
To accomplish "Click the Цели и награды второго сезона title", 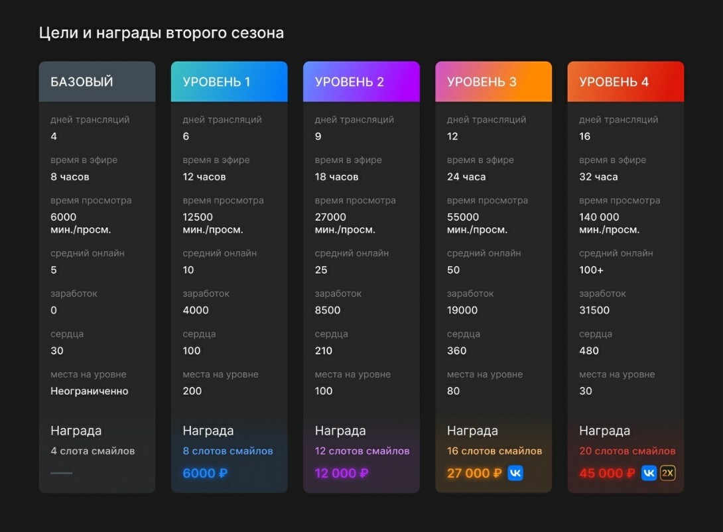I will tap(162, 32).
